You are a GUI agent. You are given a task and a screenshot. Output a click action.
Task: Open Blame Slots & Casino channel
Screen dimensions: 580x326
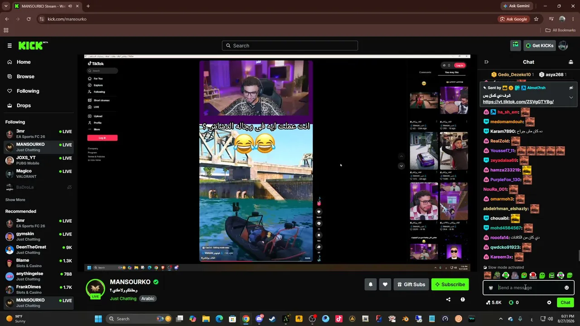tap(39, 263)
